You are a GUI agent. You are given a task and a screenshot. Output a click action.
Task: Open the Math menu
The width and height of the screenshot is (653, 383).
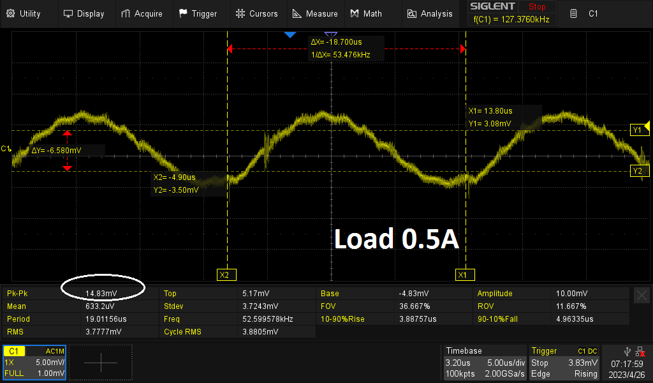click(x=366, y=14)
